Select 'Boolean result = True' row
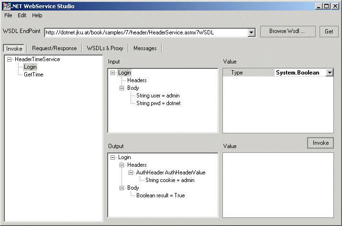The image size is (342, 226). click(x=161, y=195)
